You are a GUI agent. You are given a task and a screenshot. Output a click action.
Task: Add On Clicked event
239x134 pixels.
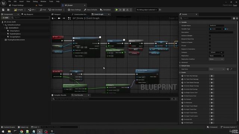[x=212, y=99]
